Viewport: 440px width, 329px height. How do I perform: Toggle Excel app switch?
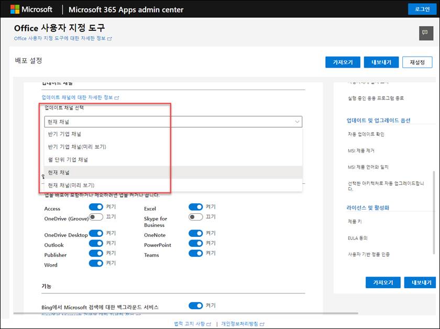click(195, 207)
